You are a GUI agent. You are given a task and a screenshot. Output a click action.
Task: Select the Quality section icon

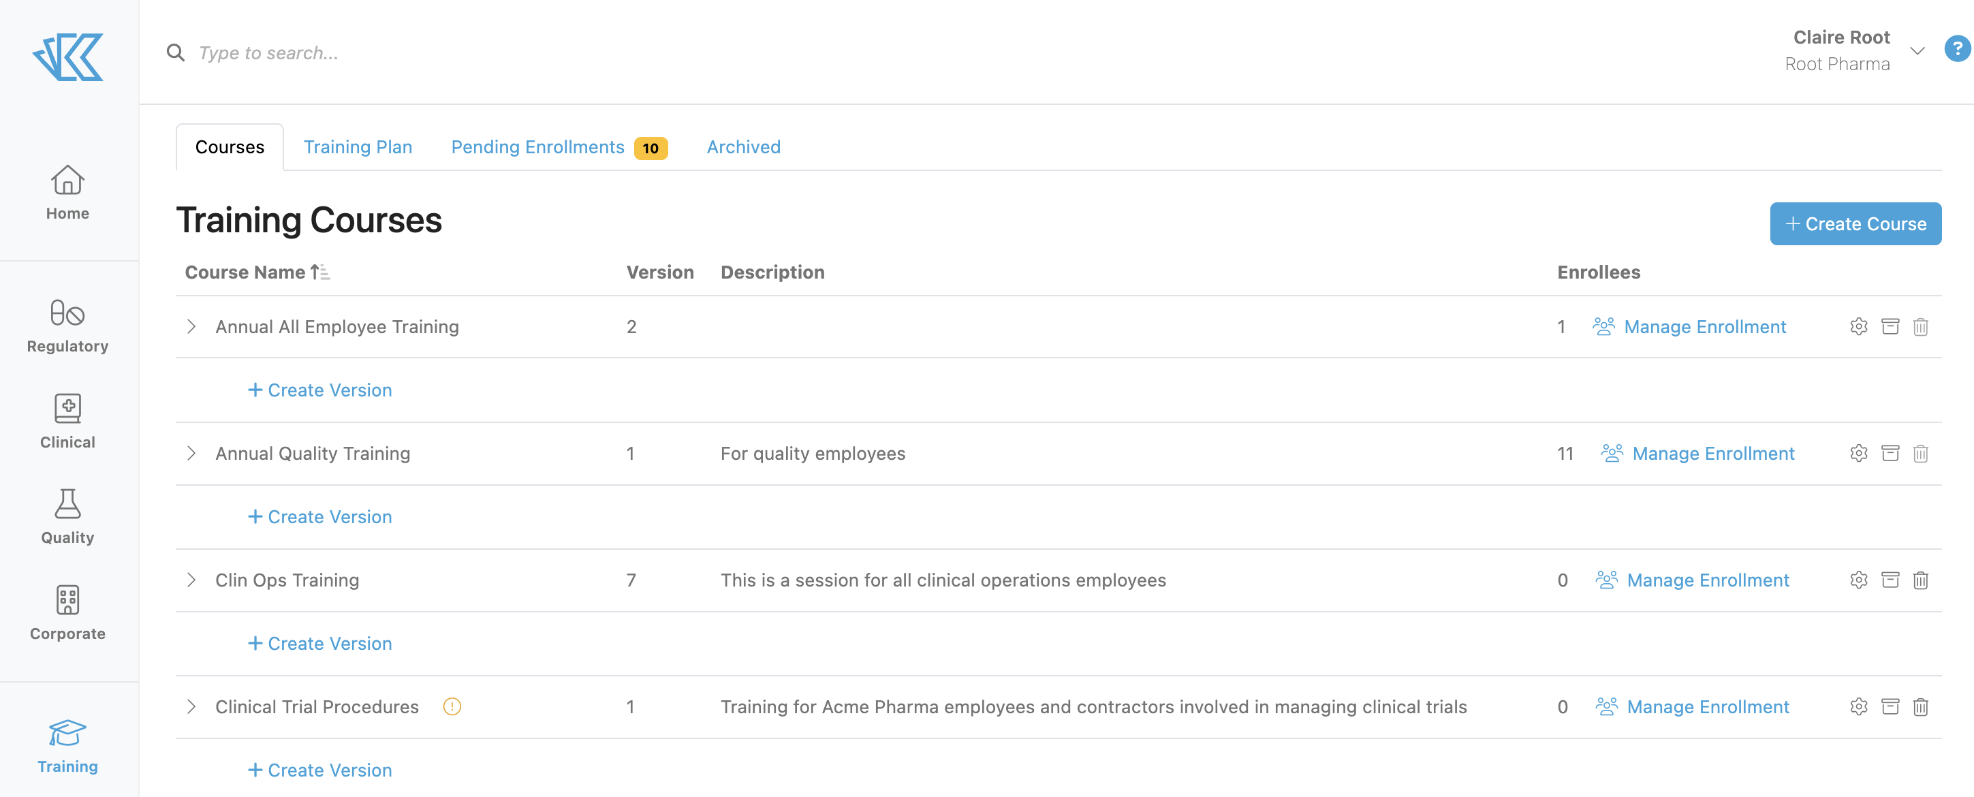coord(67,515)
